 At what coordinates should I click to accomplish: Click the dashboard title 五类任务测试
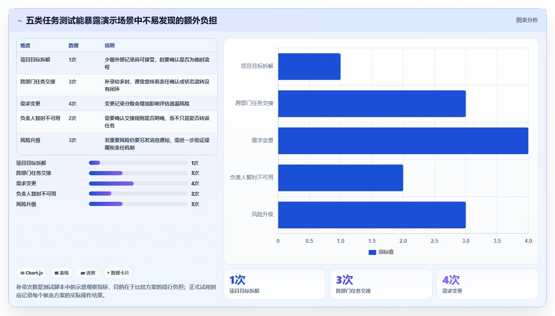121,20
